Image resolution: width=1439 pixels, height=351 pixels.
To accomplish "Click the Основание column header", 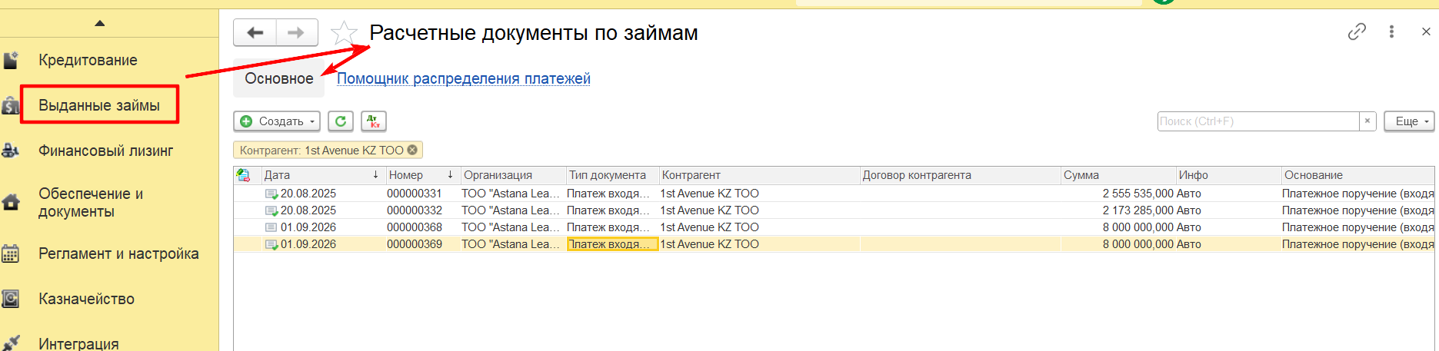I will pyautogui.click(x=1357, y=175).
